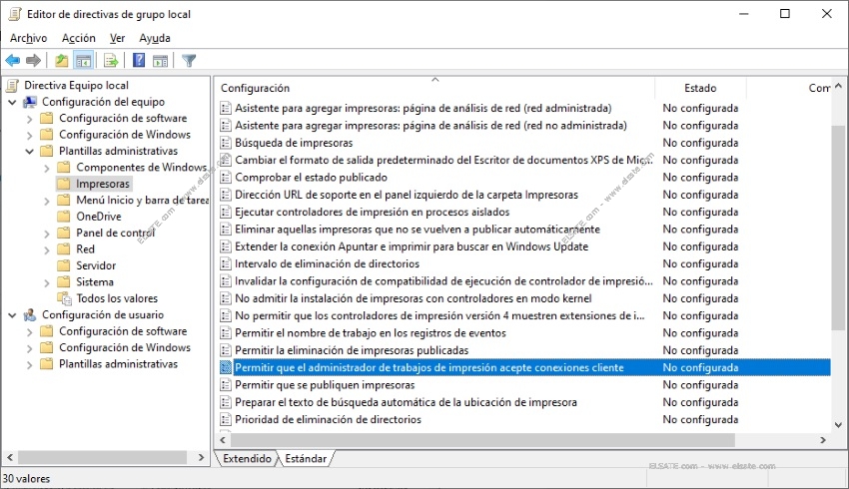Image resolution: width=849 pixels, height=489 pixels.
Task: Select Permitir el nombre de trabajo policy
Action: [371, 333]
